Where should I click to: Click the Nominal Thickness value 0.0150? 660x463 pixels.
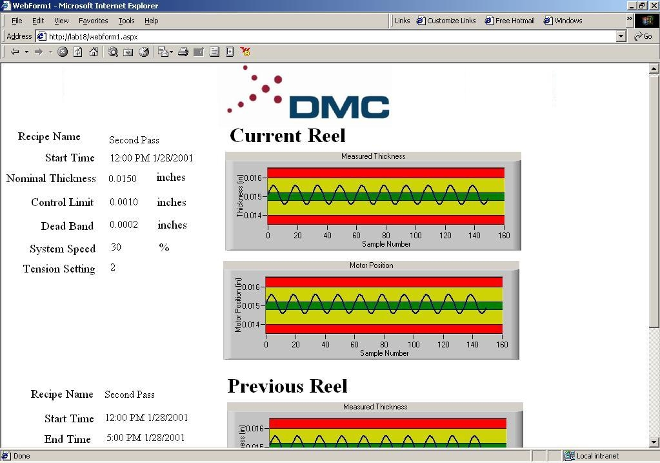(x=123, y=179)
